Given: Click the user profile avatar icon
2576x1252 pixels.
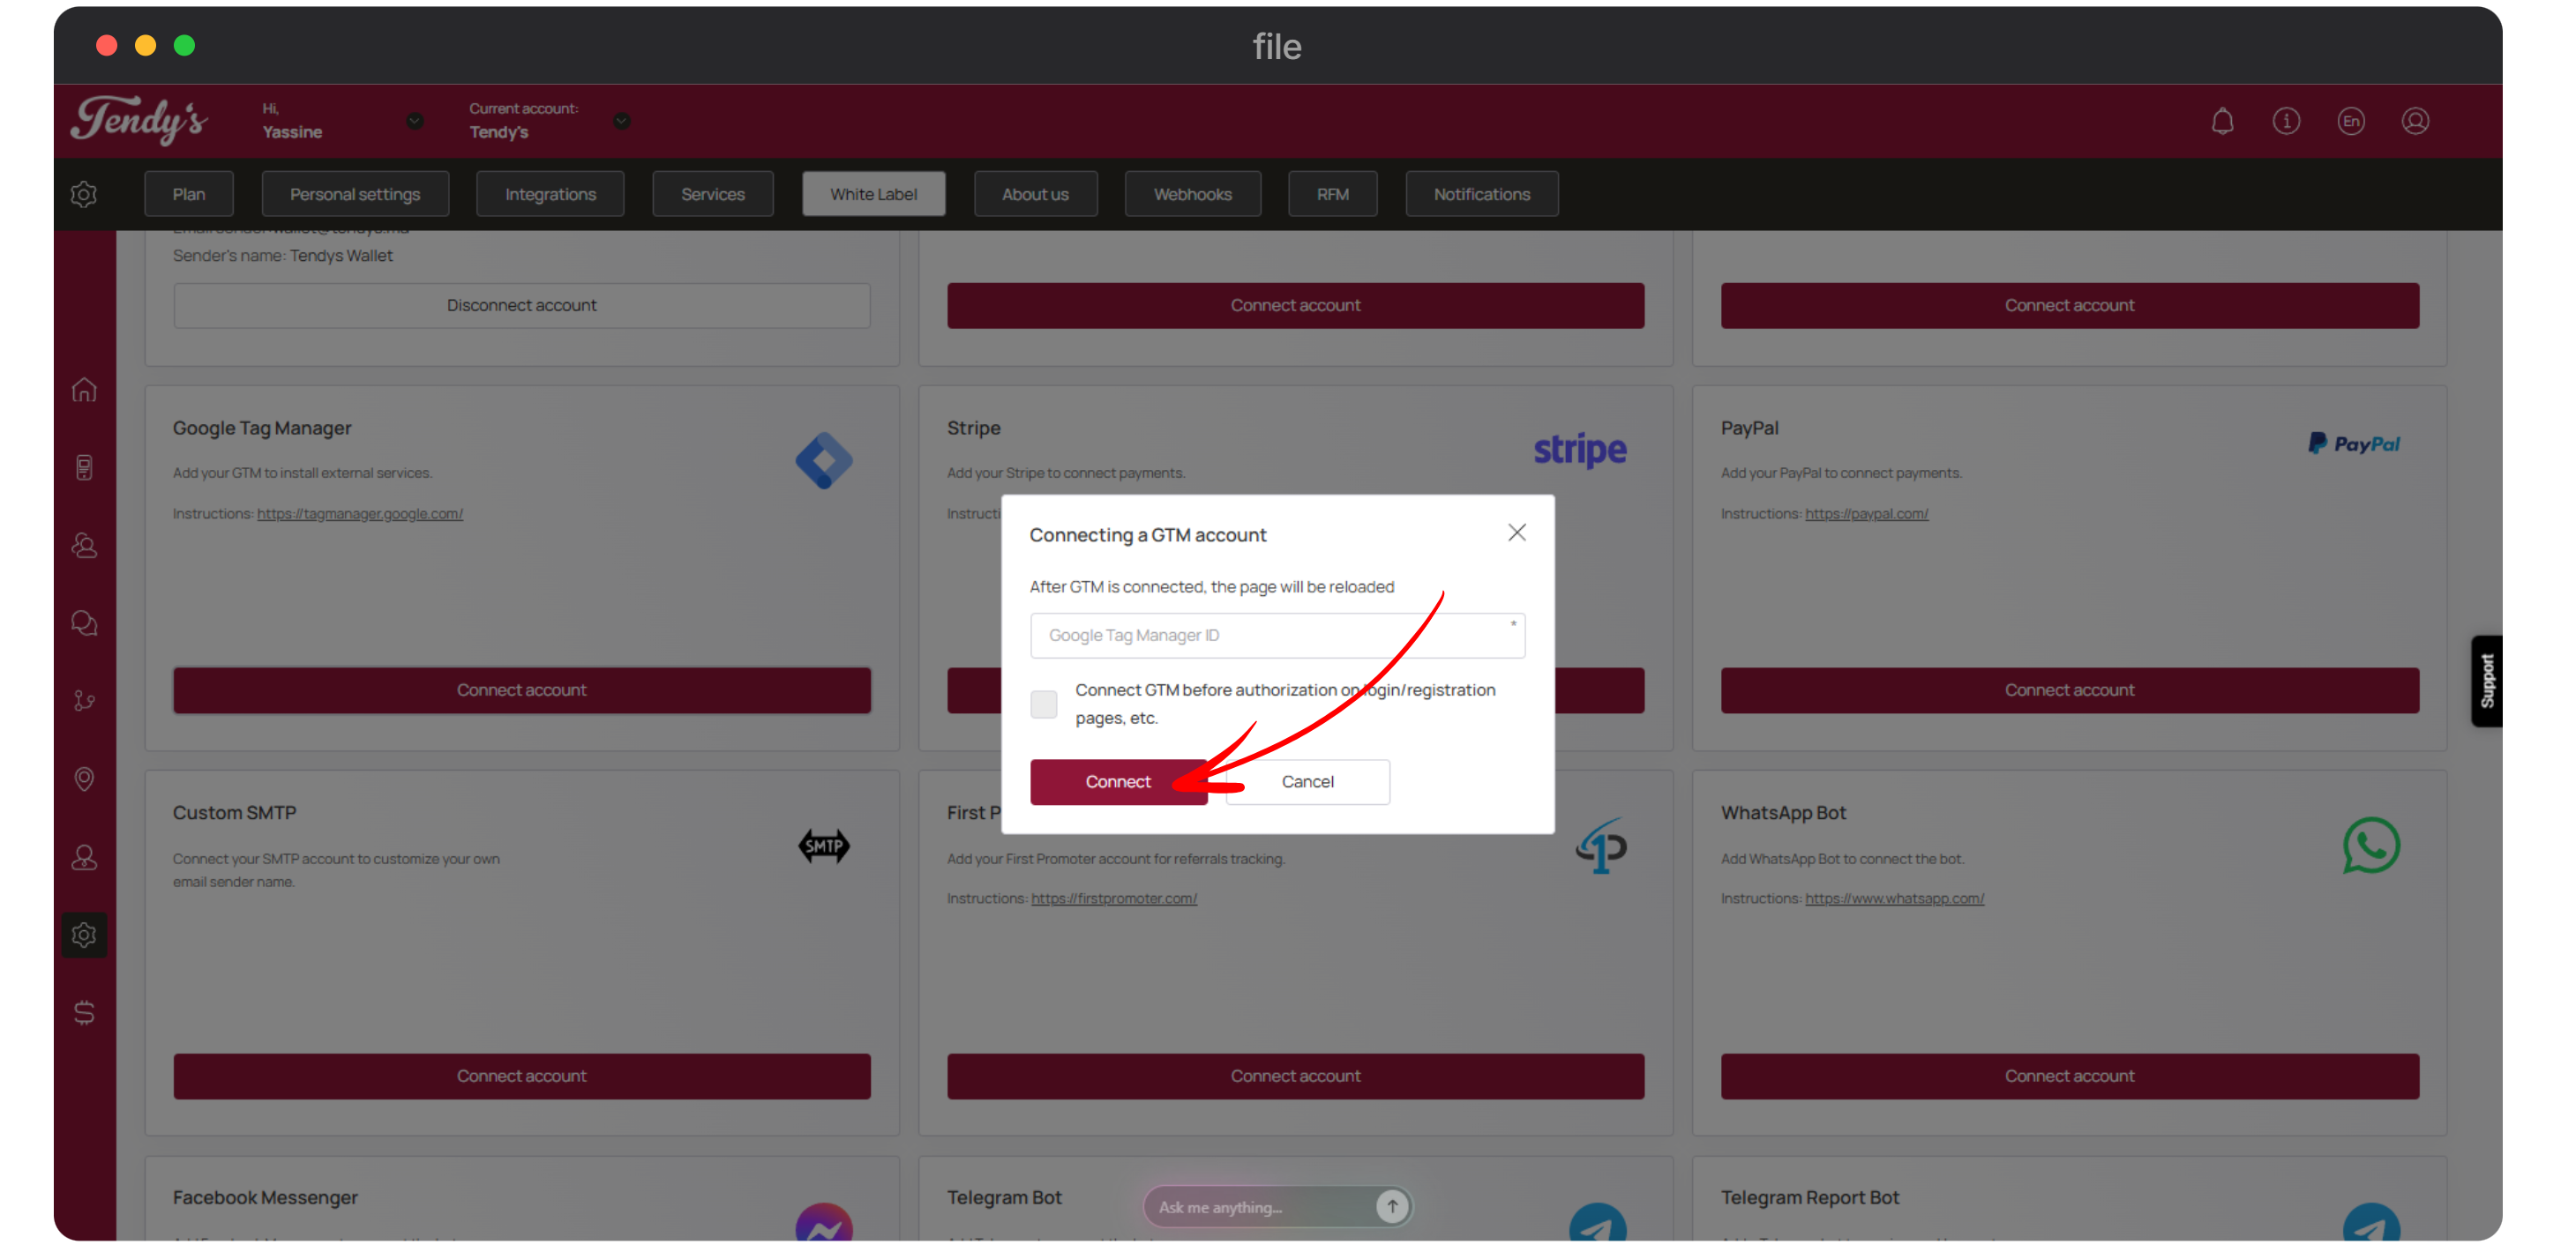Looking at the screenshot, I should (x=2415, y=122).
